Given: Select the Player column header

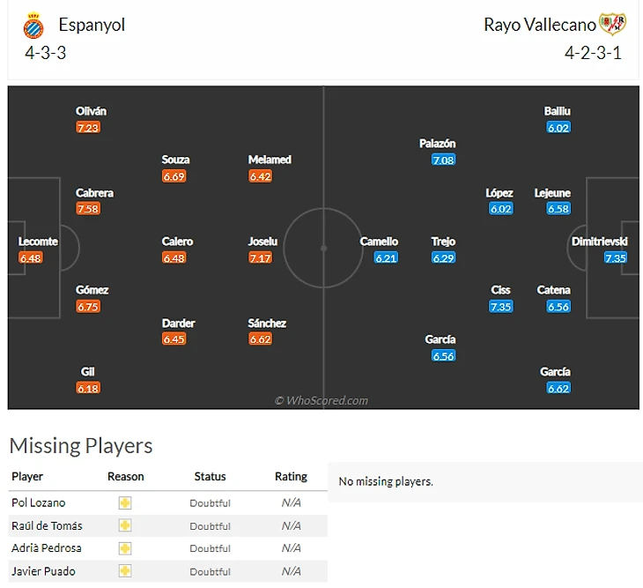Looking at the screenshot, I should point(27,476).
